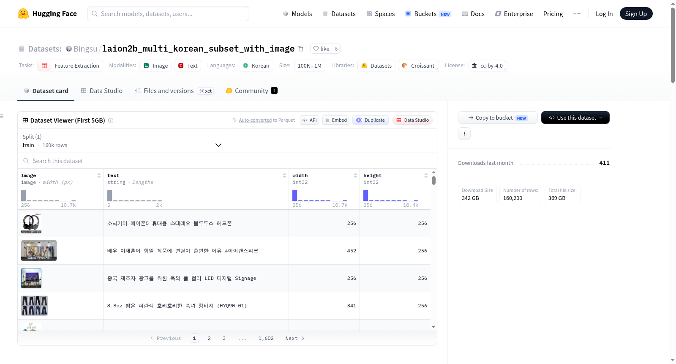This screenshot has height=364, width=676.
Task: Click the dataset viewer table scrollbar
Action: click(x=433, y=181)
